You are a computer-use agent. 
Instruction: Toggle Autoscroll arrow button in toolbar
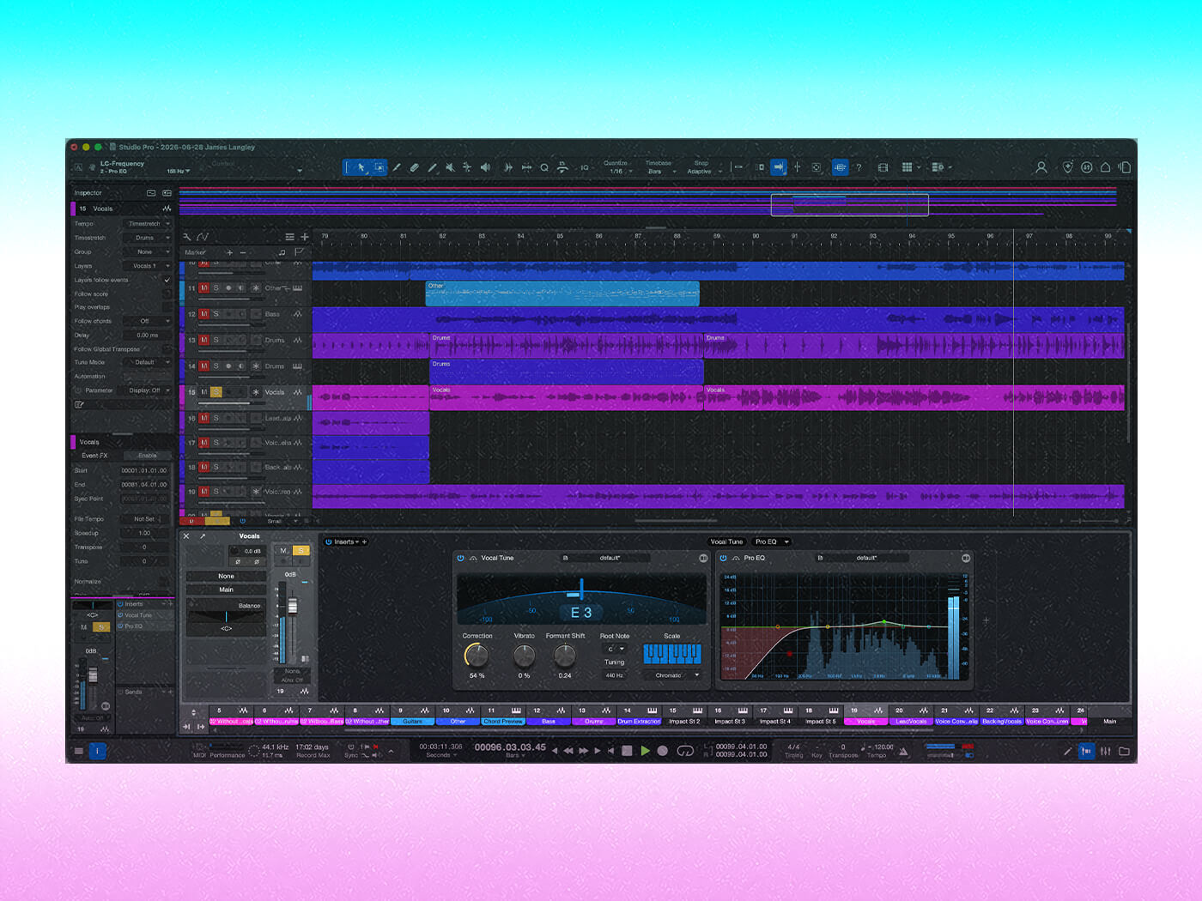pyautogui.click(x=778, y=167)
